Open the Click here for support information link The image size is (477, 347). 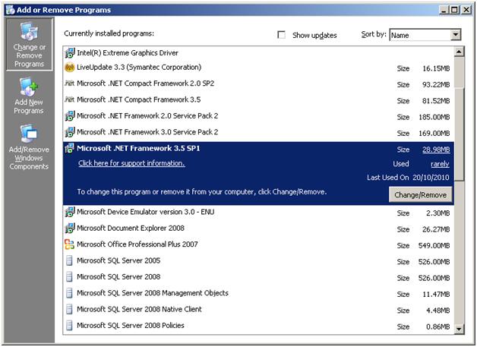tap(131, 163)
